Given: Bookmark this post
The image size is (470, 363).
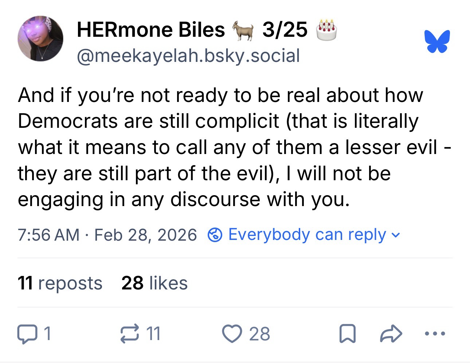Looking at the screenshot, I should click(x=347, y=334).
